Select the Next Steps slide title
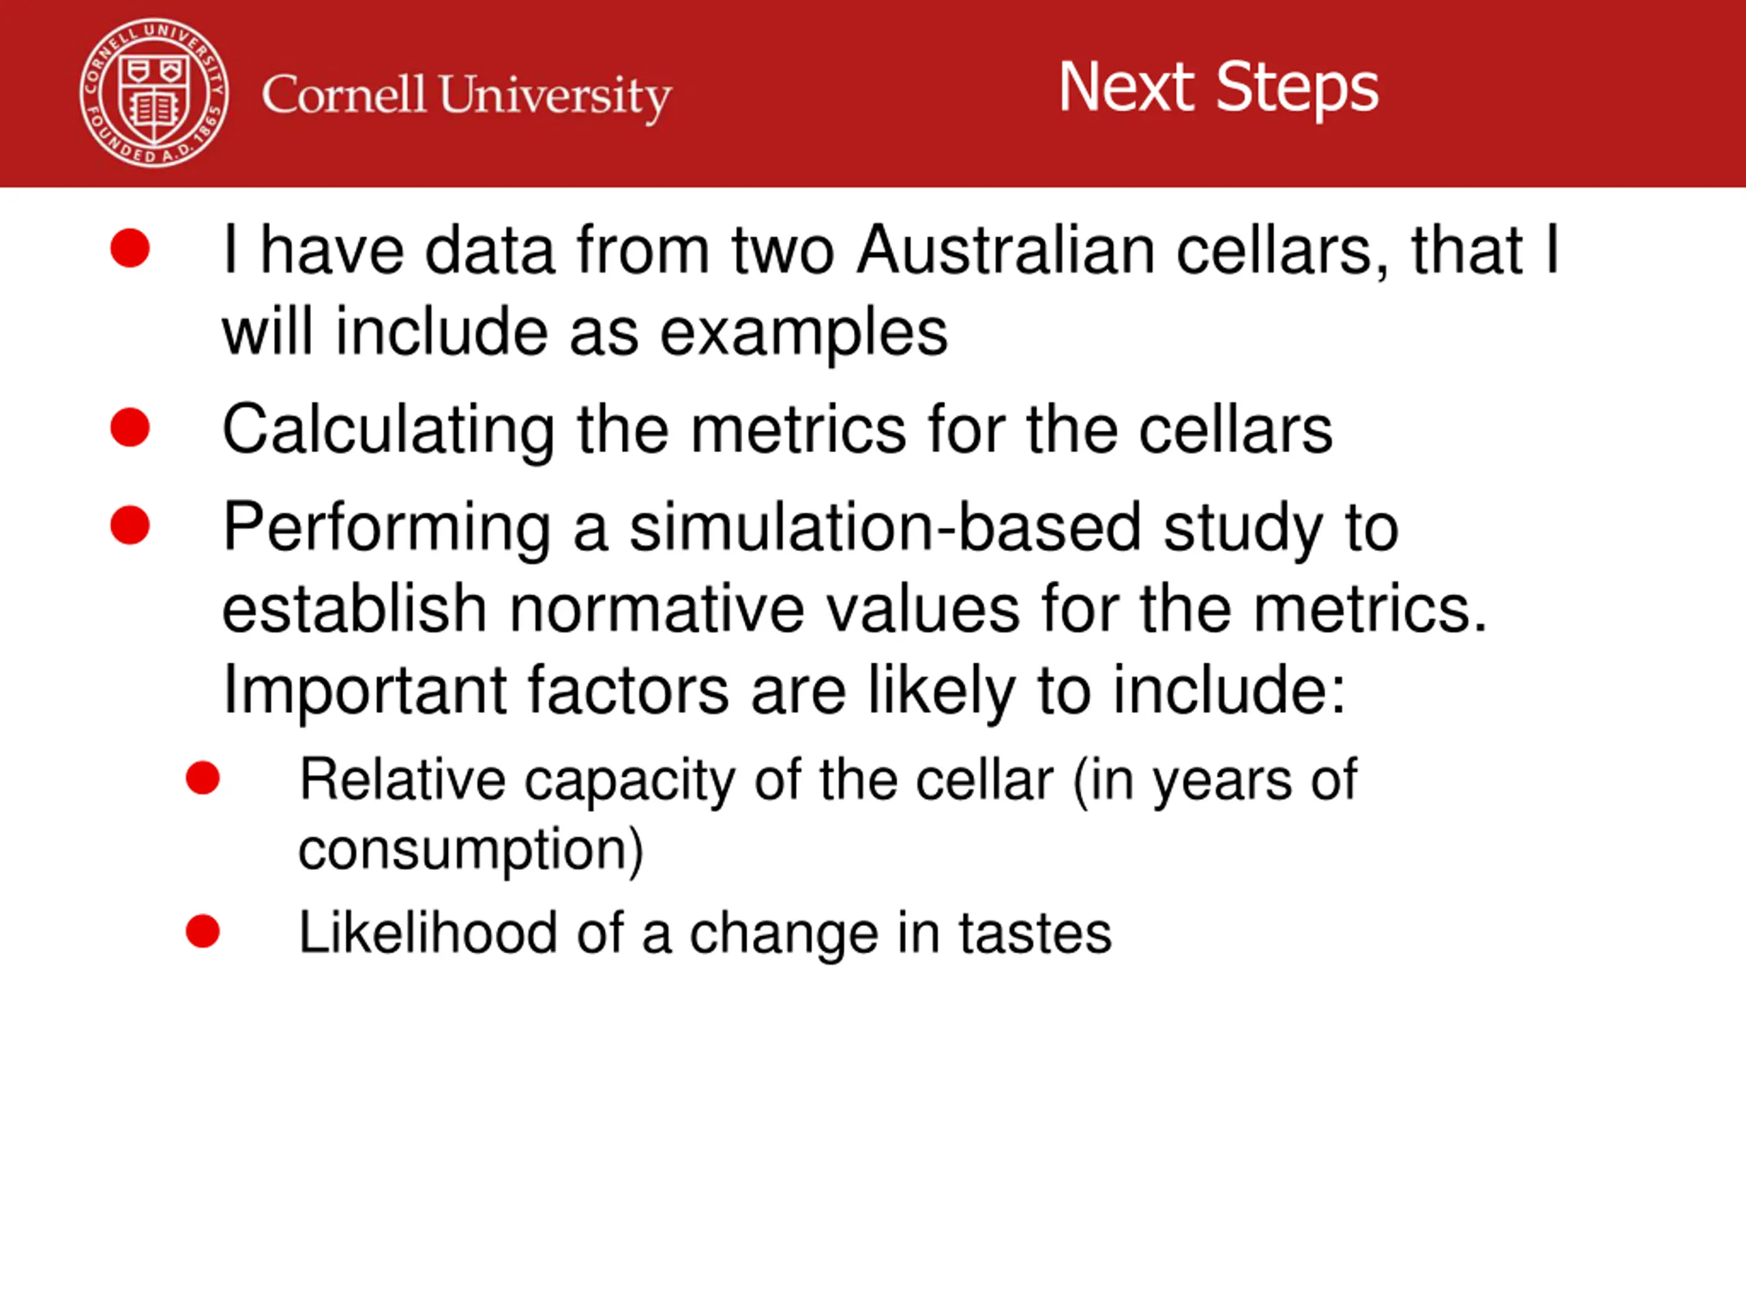The image size is (1746, 1309). pos(1218,89)
